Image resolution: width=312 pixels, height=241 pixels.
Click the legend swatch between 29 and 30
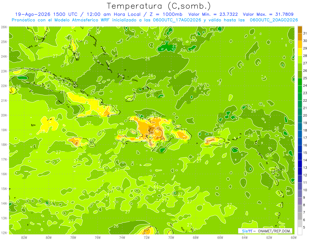coord(300,44)
